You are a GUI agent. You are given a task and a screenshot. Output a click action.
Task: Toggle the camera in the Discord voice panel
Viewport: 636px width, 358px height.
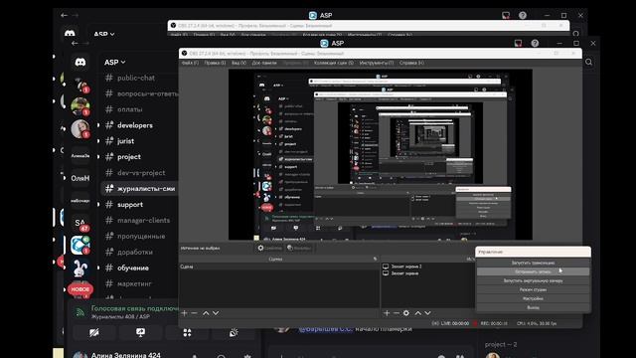pos(94,332)
